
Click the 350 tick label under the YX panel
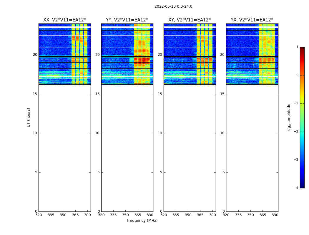pos(250,215)
